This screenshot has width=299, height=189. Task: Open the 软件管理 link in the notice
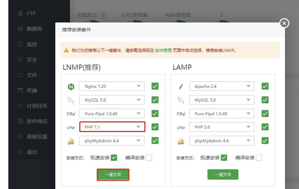[x=163, y=50]
